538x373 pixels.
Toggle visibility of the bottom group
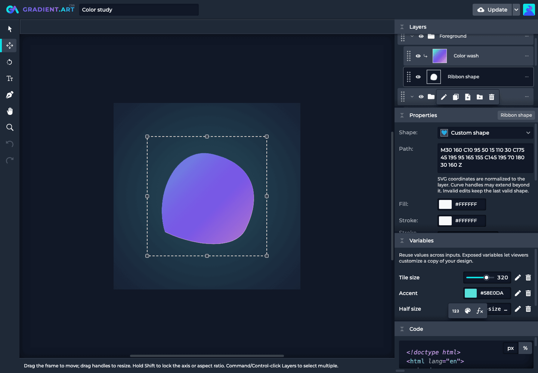(x=421, y=97)
